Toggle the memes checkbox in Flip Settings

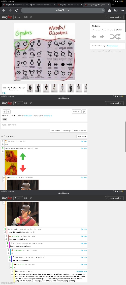pos(93,30)
